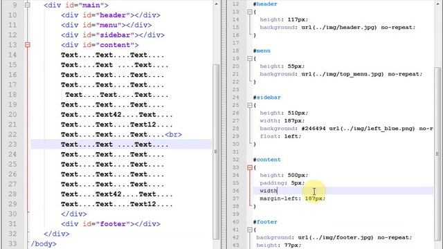The height and width of the screenshot is (249, 443).
Task: Place cursor on <div id="main"> line
Action: (76, 5)
